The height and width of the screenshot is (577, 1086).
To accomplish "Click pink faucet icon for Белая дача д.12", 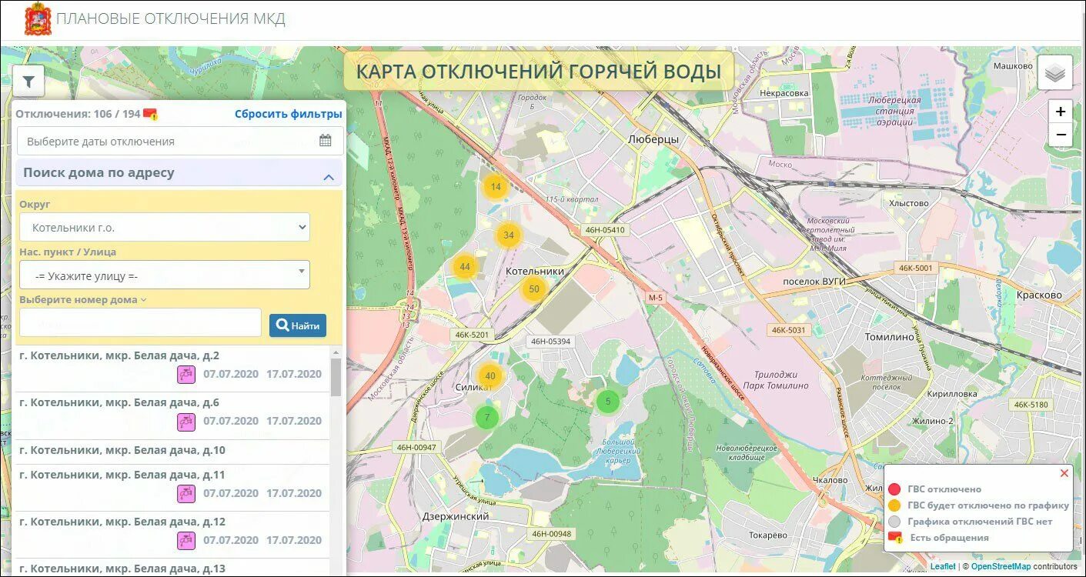I will tap(186, 540).
